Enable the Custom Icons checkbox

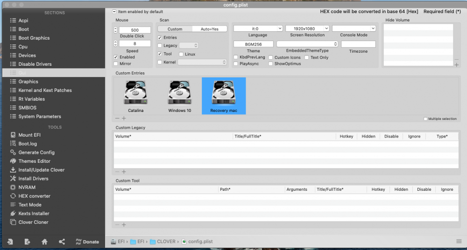click(271, 57)
